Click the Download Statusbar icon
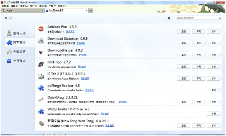The height and width of the screenshot is (136, 226). click(41, 41)
